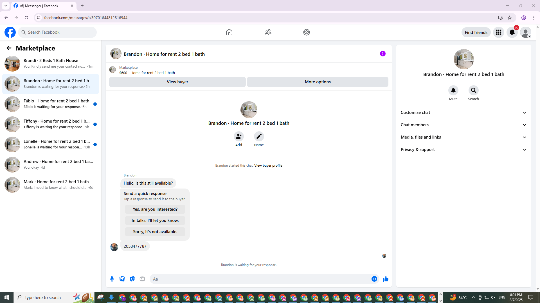Reload the page in the browser
This screenshot has width=540, height=303.
tap(26, 18)
